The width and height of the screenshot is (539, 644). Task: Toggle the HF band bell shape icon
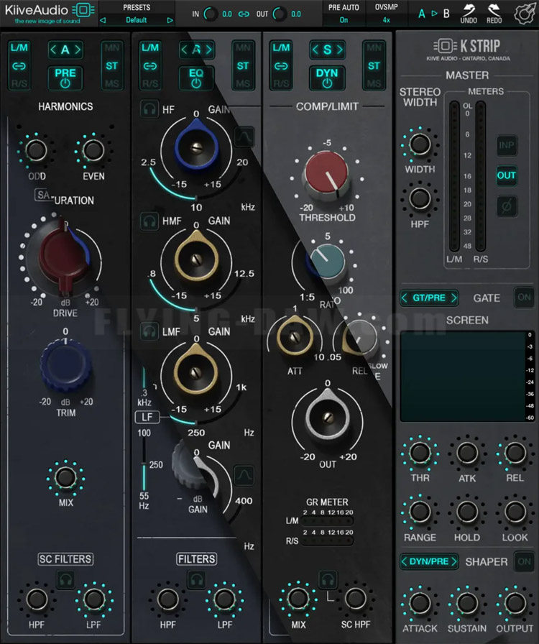[x=244, y=137]
